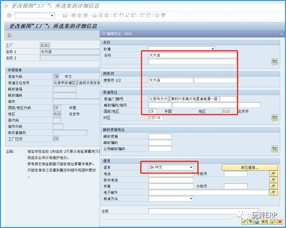This screenshot has width=286, height=228.
Task: Click the Find Next binoculars icon
Action: coord(107,15)
